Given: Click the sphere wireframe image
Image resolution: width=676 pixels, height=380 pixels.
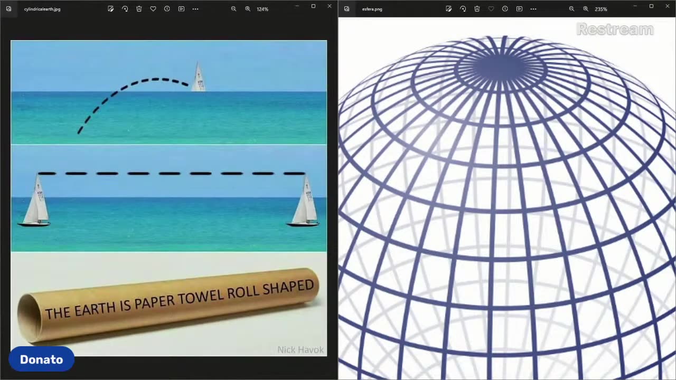Looking at the screenshot, I should (507, 198).
